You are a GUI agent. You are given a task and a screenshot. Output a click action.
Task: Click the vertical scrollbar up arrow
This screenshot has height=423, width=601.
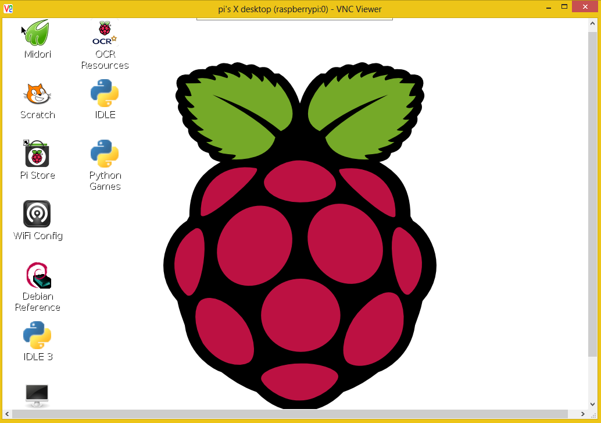click(592, 24)
